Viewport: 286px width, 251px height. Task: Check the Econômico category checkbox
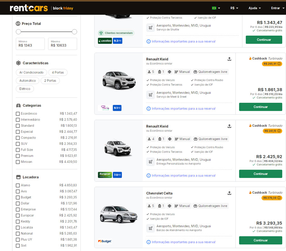click(18, 114)
